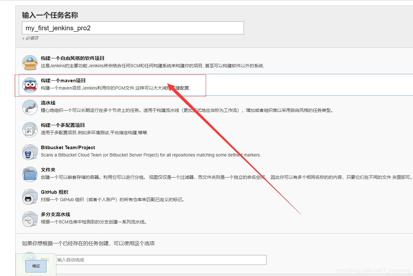
Task: Click the Freestyle project box icon
Action: click(30, 63)
